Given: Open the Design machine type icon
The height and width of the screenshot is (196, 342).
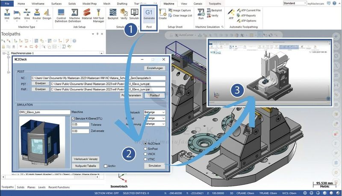Looking at the screenshot, I should click(x=47, y=15).
